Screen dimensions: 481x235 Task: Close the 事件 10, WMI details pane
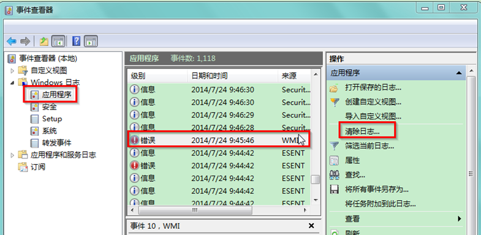coord(311,226)
